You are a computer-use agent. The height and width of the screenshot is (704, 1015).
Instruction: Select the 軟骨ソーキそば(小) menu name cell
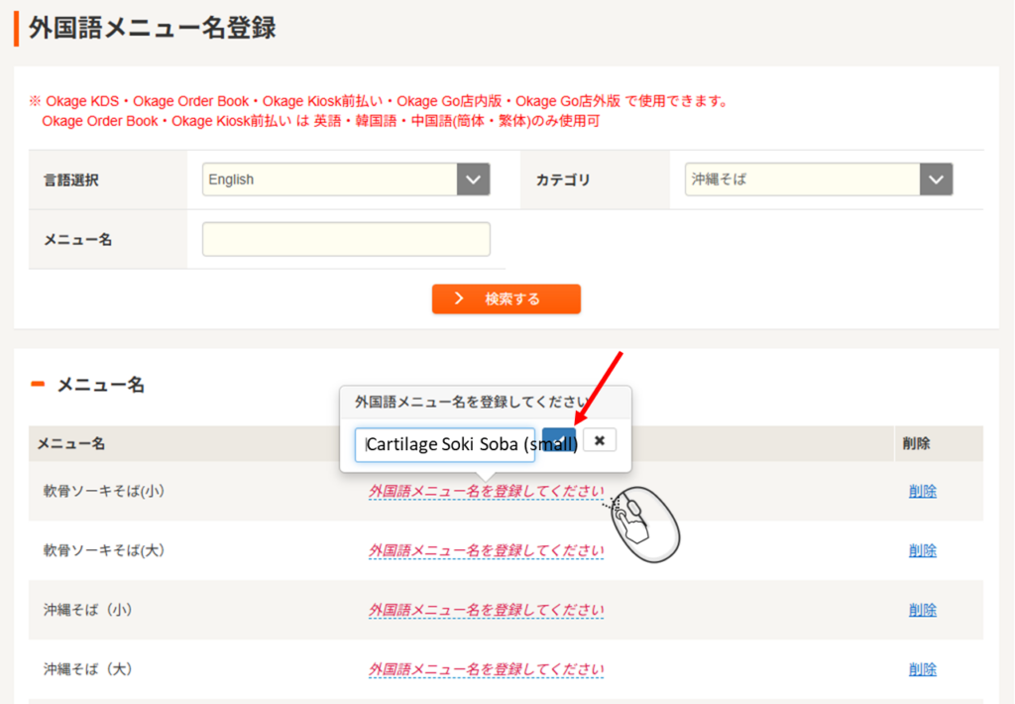pos(104,491)
